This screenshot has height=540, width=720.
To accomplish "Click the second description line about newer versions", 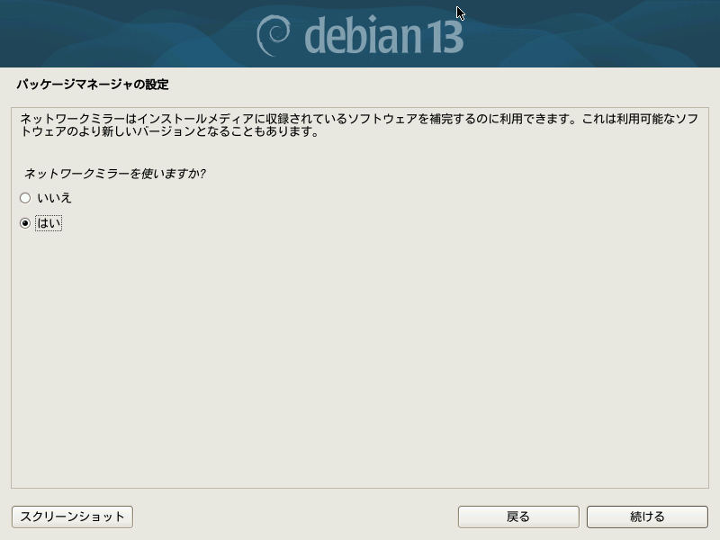I will point(170,131).
